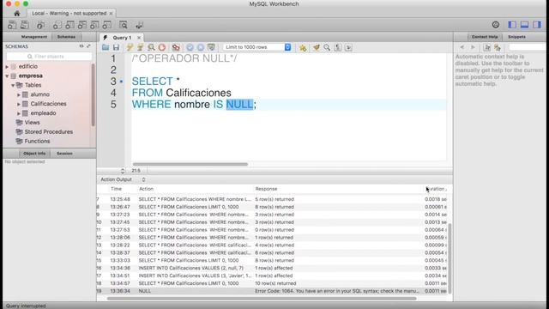The width and height of the screenshot is (549, 309).
Task: Switch to the Schemas tab
Action: click(66, 37)
